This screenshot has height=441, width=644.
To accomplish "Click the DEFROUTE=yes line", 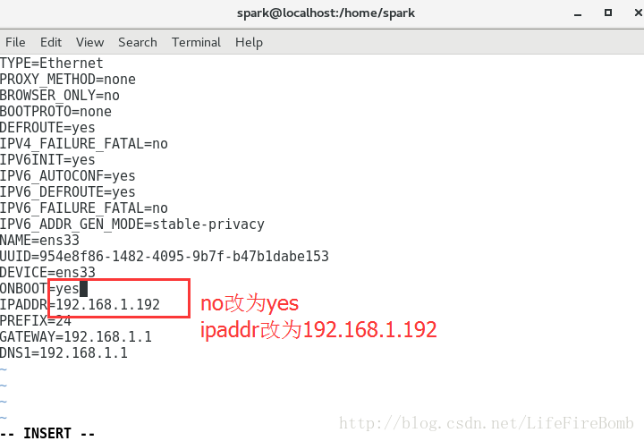I will [47, 128].
